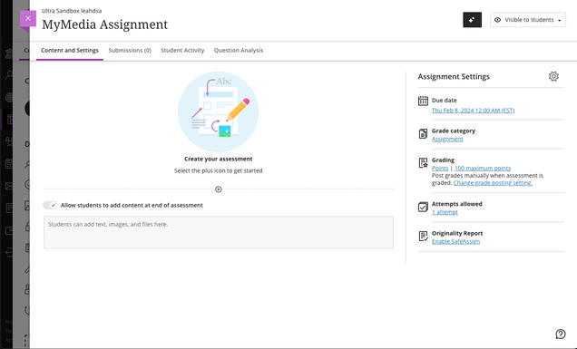
Task: Click Change grade posting setting link
Action: point(493,183)
